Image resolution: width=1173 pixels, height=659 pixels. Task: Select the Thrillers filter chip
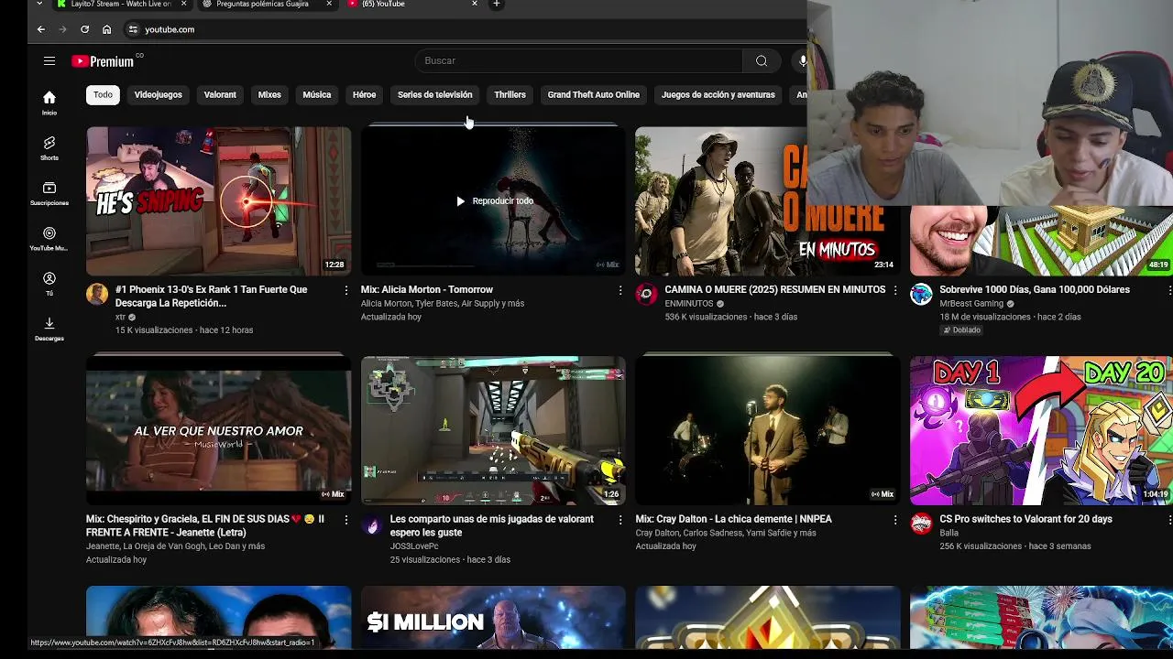pyautogui.click(x=510, y=94)
